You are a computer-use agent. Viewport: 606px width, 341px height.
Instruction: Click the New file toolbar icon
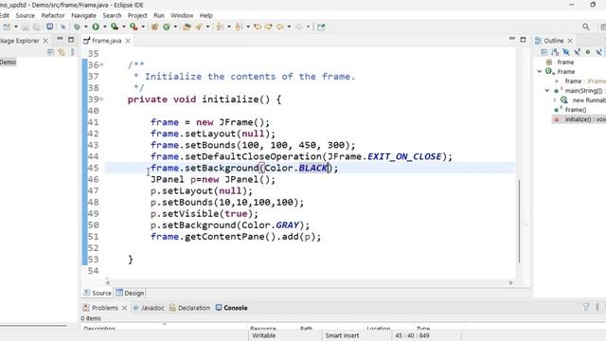tap(7, 27)
